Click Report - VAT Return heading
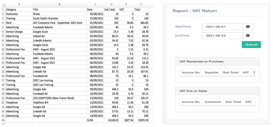273x127 pixels. coord(195,11)
